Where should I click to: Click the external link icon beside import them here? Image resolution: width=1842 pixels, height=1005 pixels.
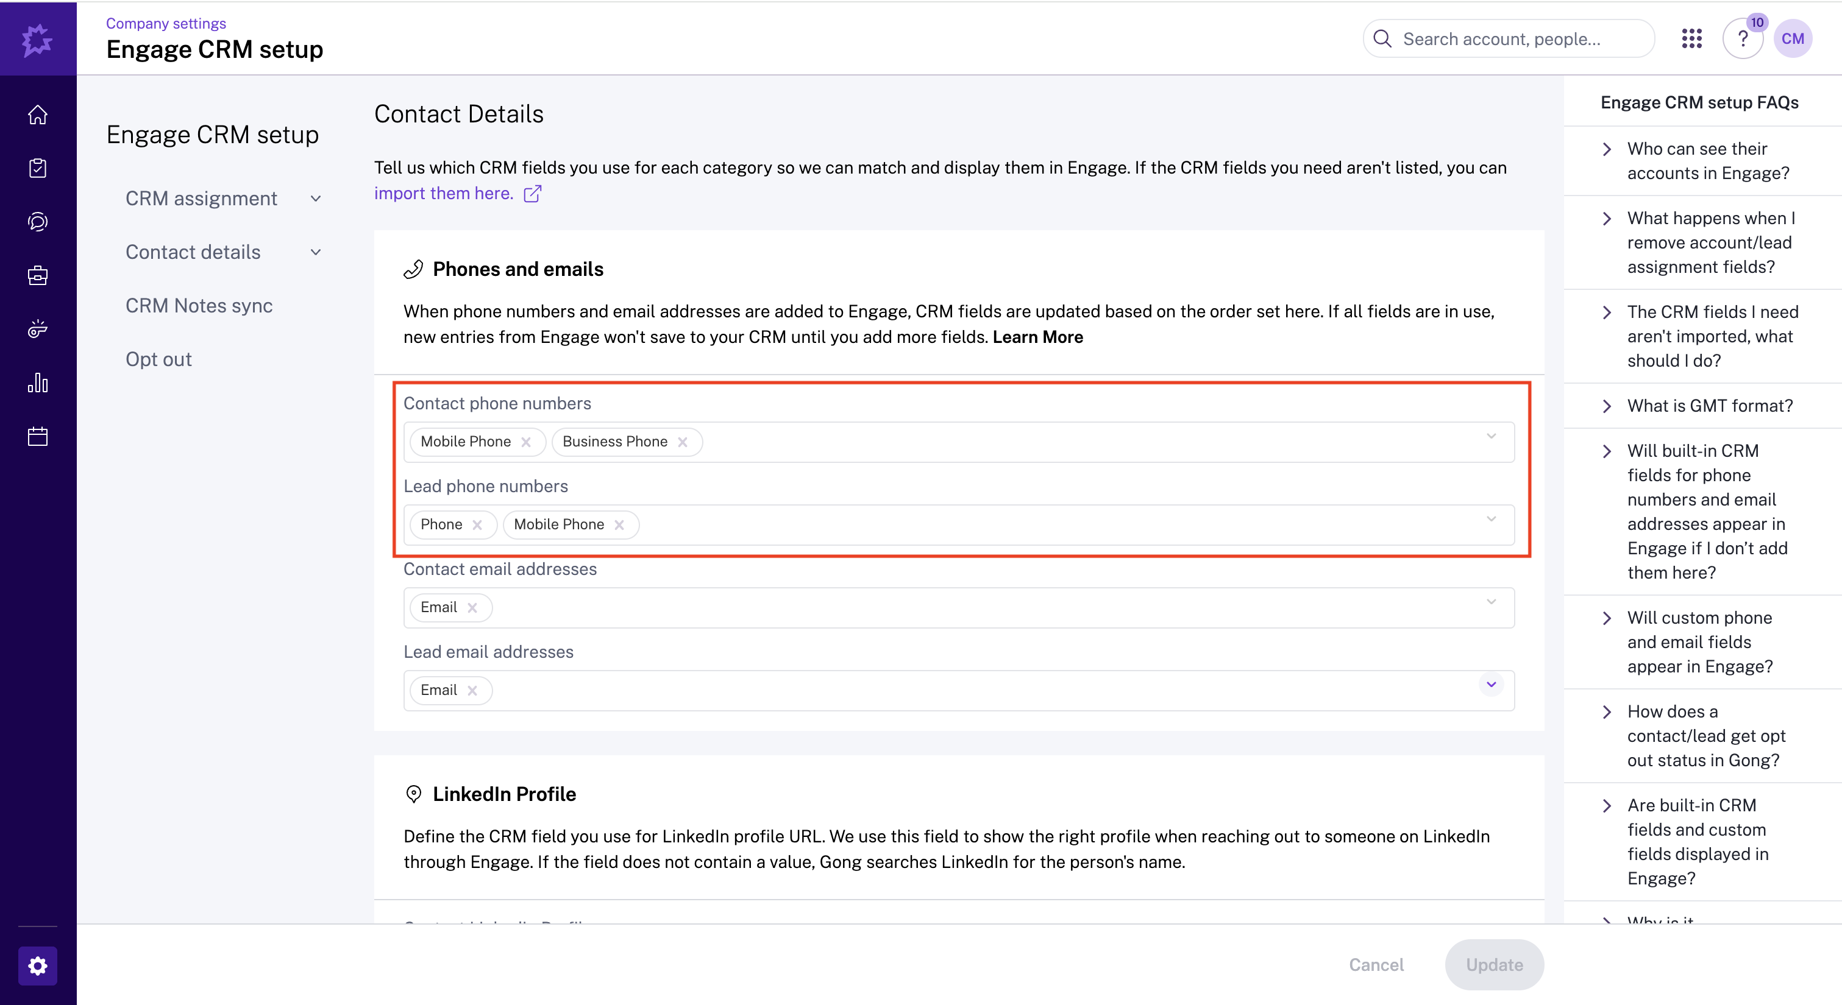tap(533, 194)
